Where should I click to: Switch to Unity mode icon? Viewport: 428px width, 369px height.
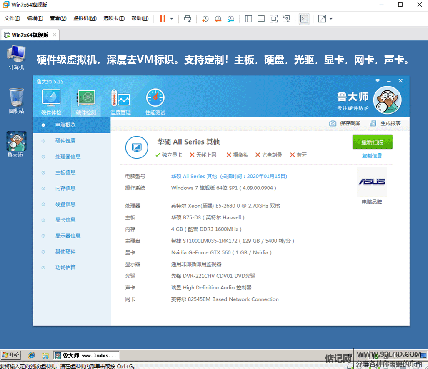coord(286,19)
